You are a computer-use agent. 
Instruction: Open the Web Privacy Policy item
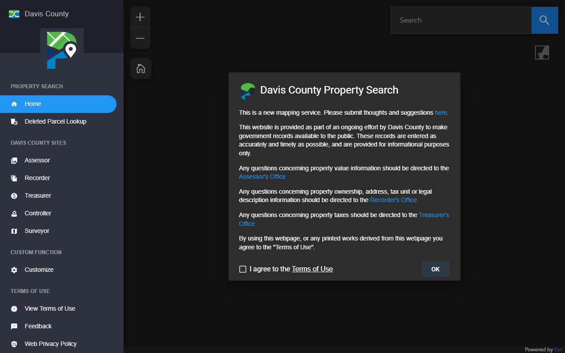58,344
